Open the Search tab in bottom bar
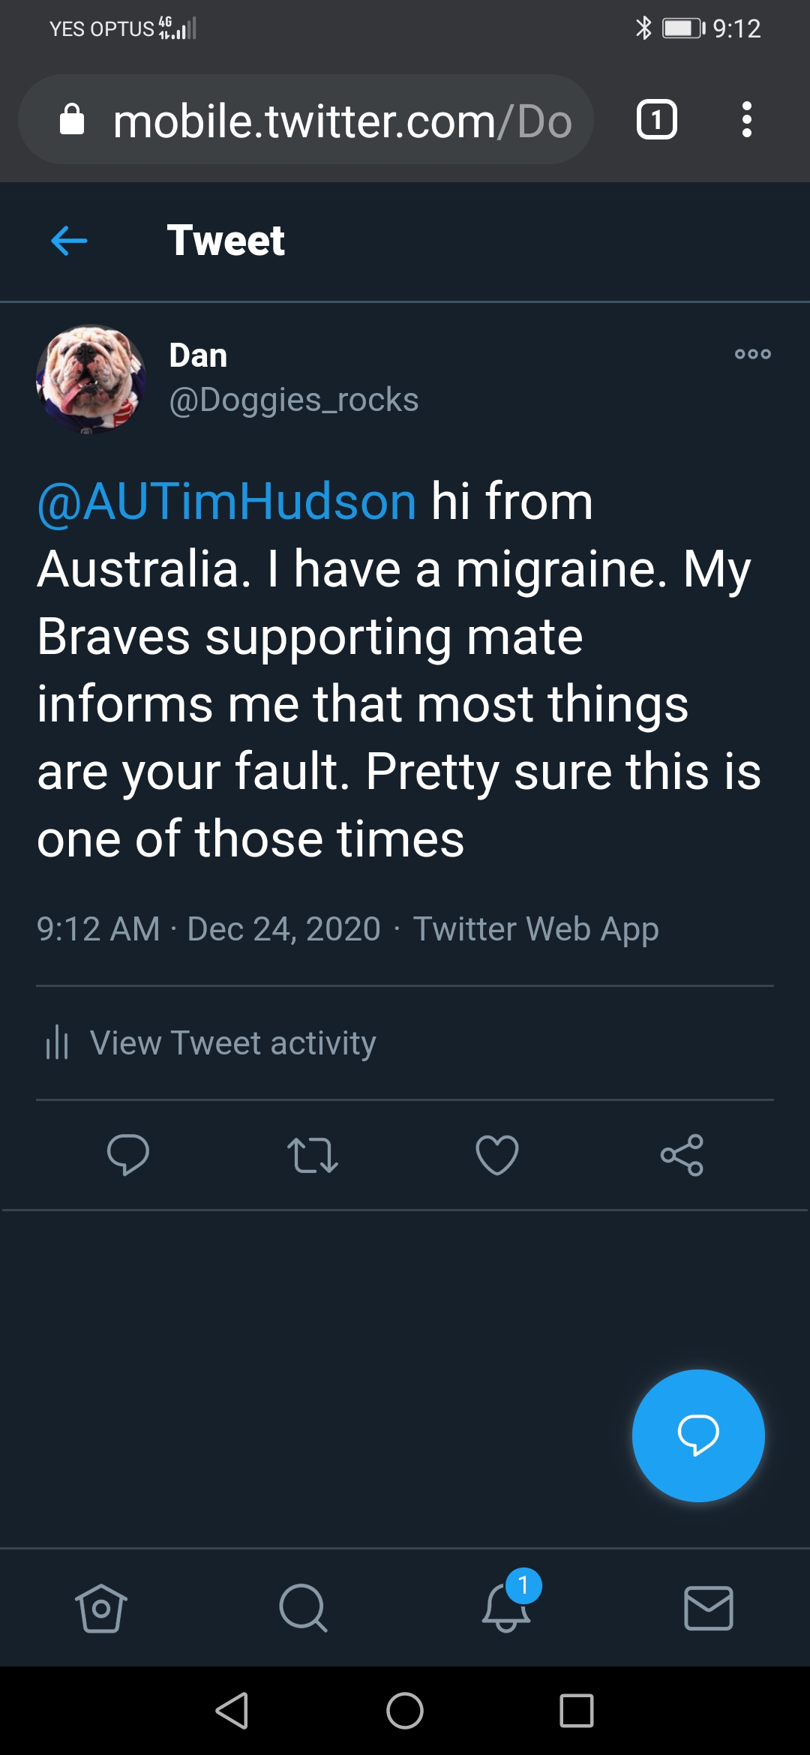810x1755 pixels. click(303, 1608)
